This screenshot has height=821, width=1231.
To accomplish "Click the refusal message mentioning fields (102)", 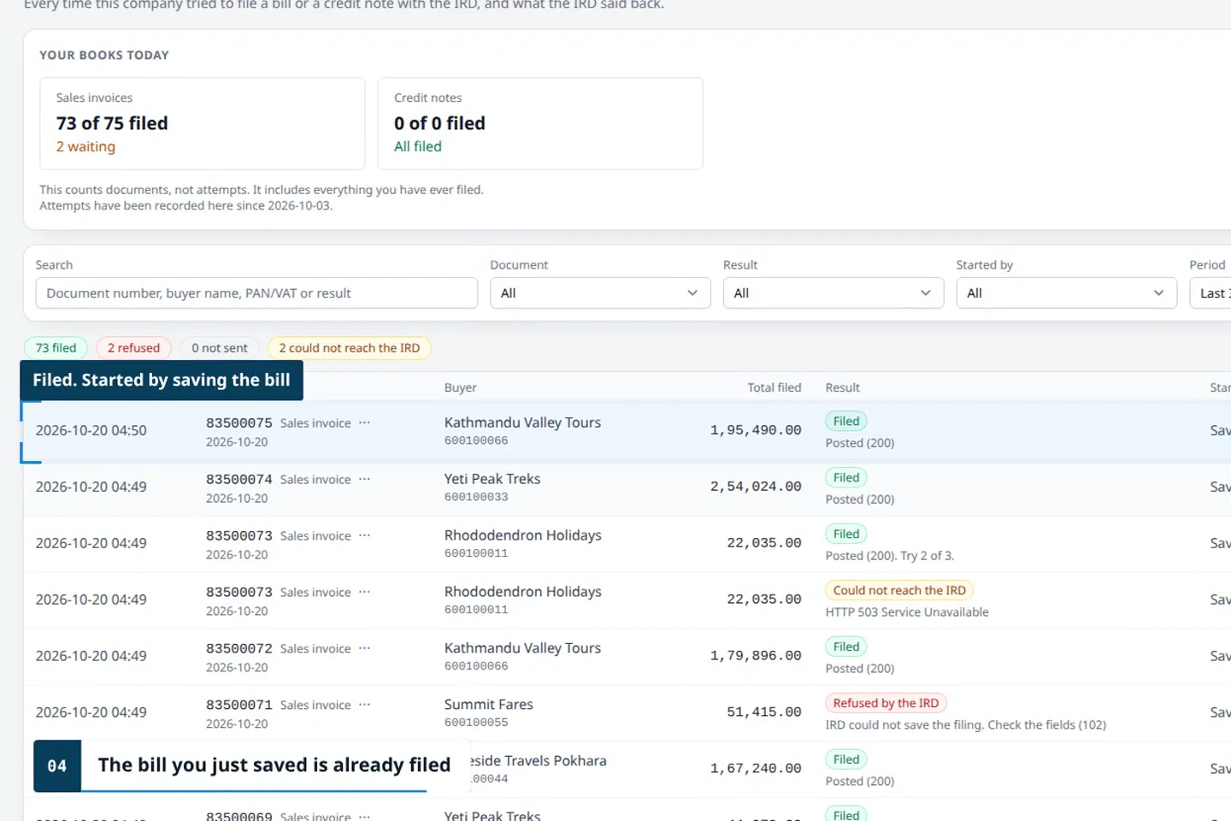I will tap(966, 725).
